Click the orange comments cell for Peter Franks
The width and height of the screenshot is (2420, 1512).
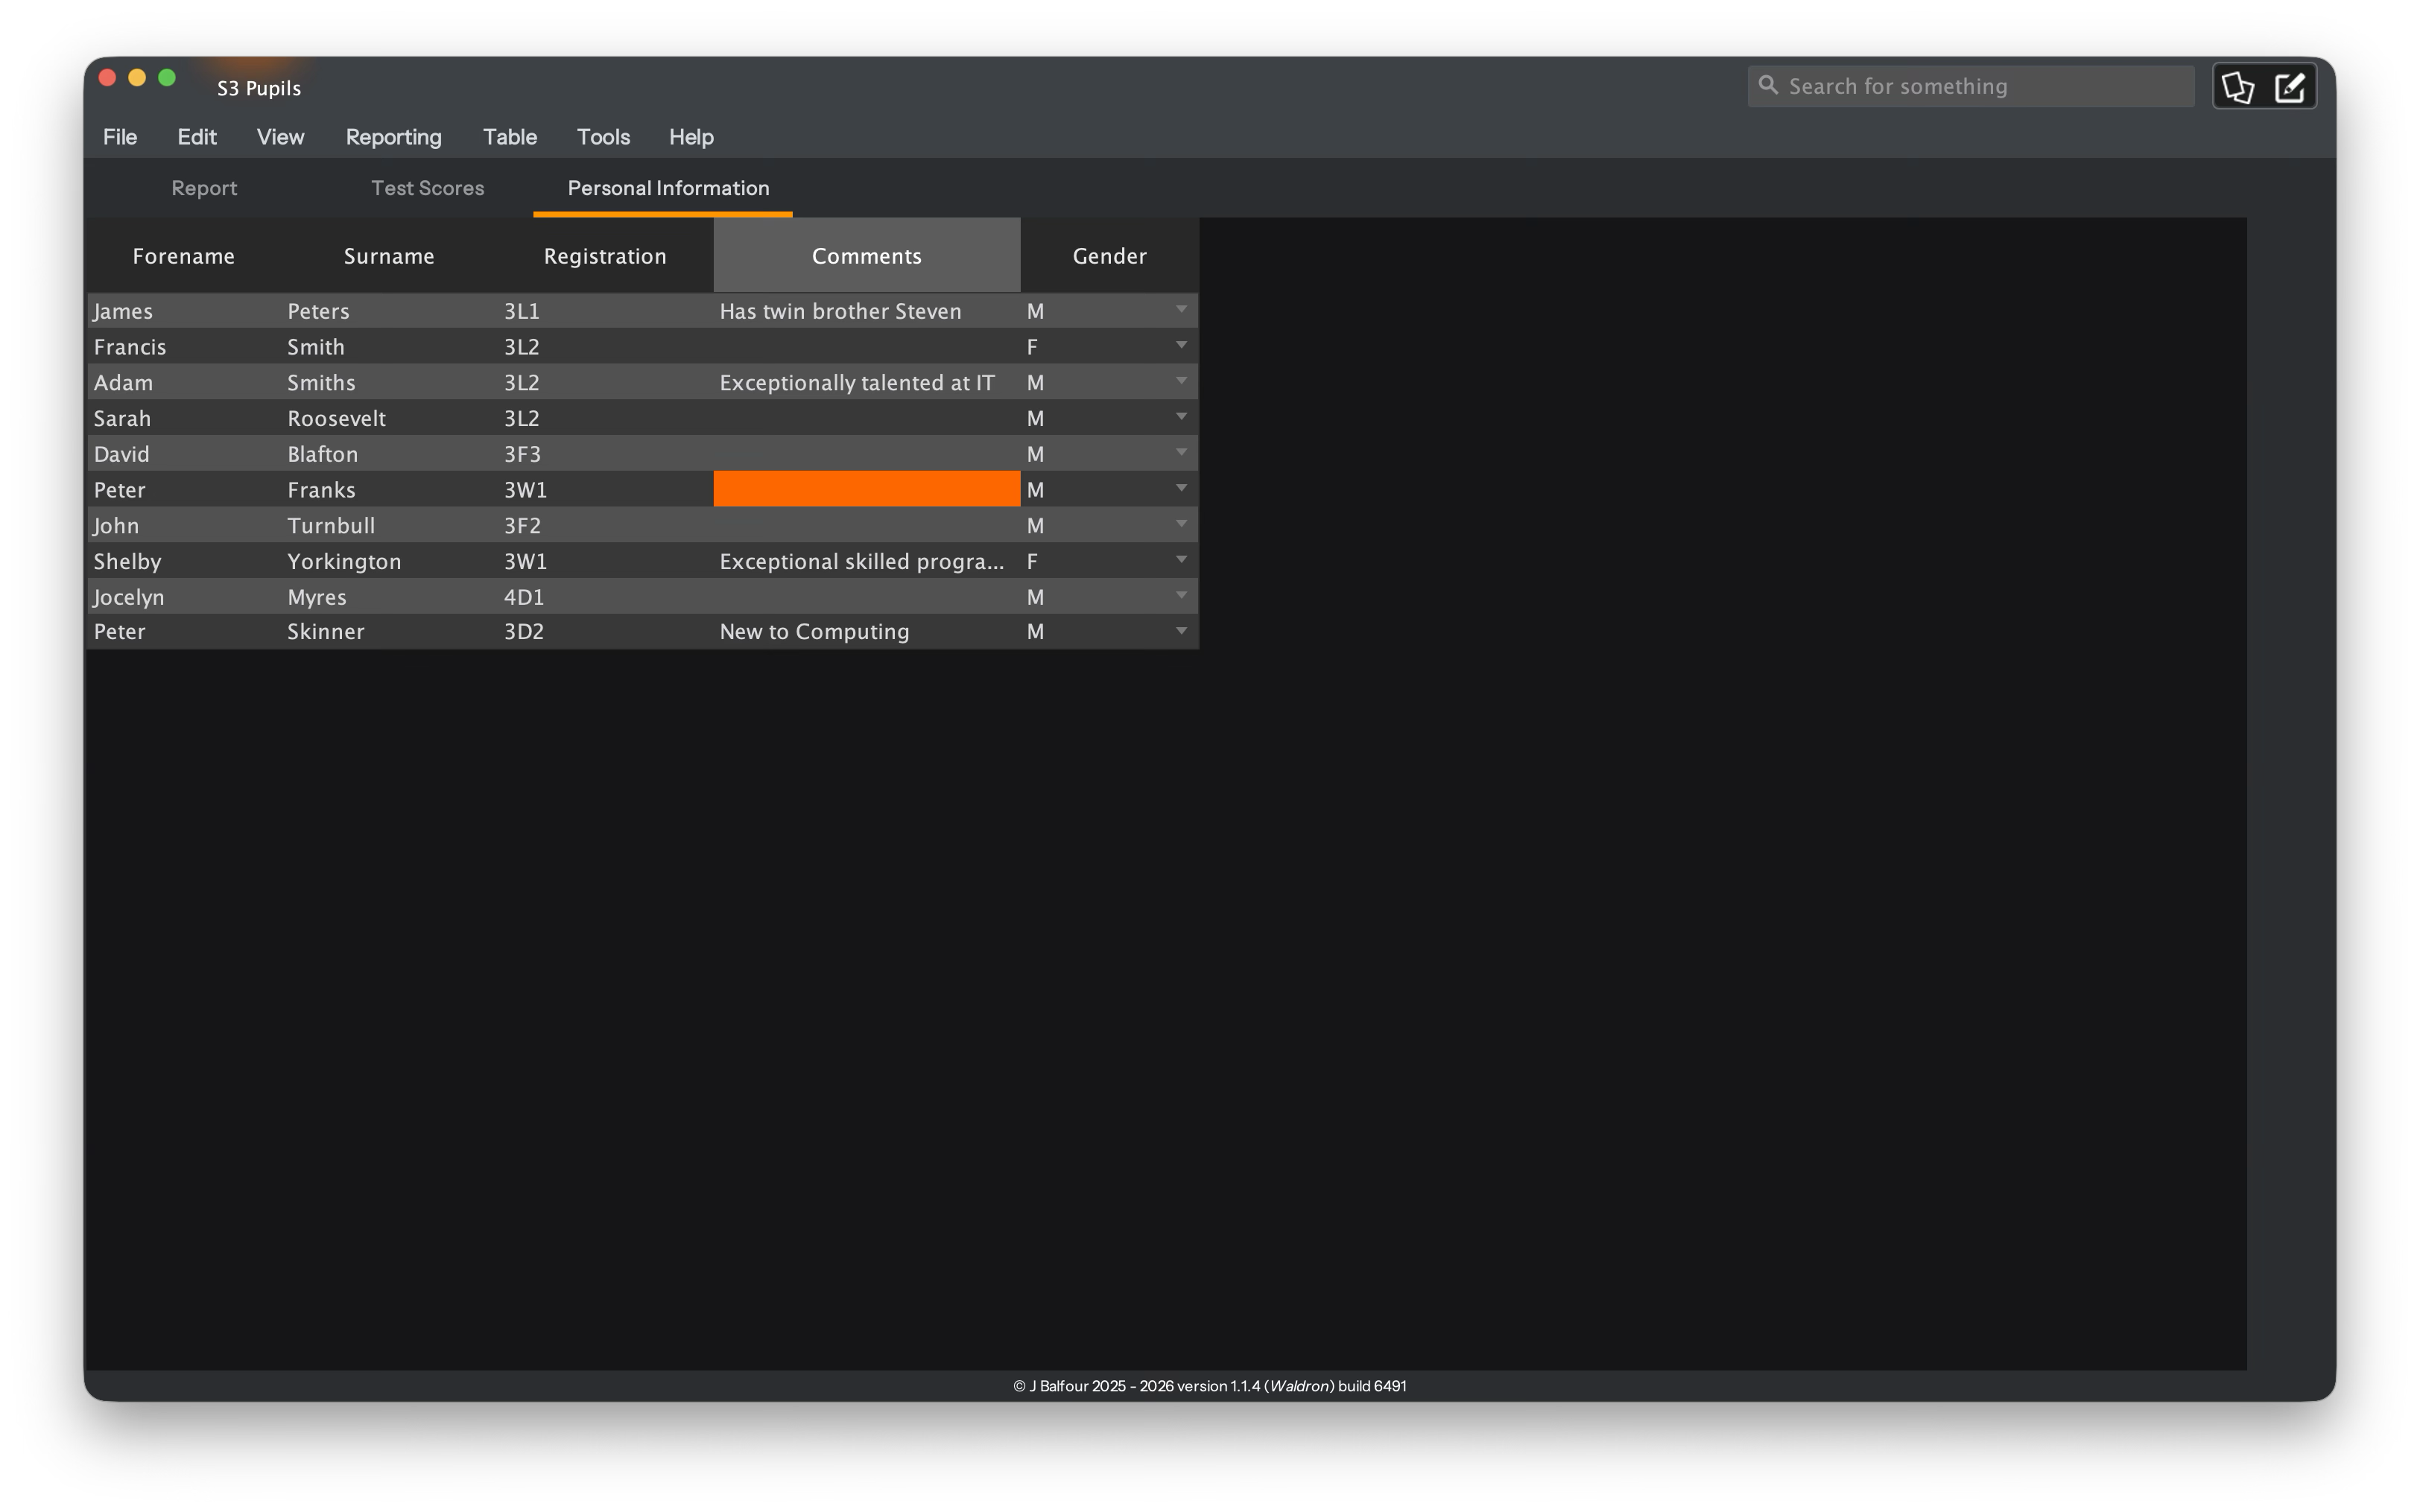[x=867, y=489]
